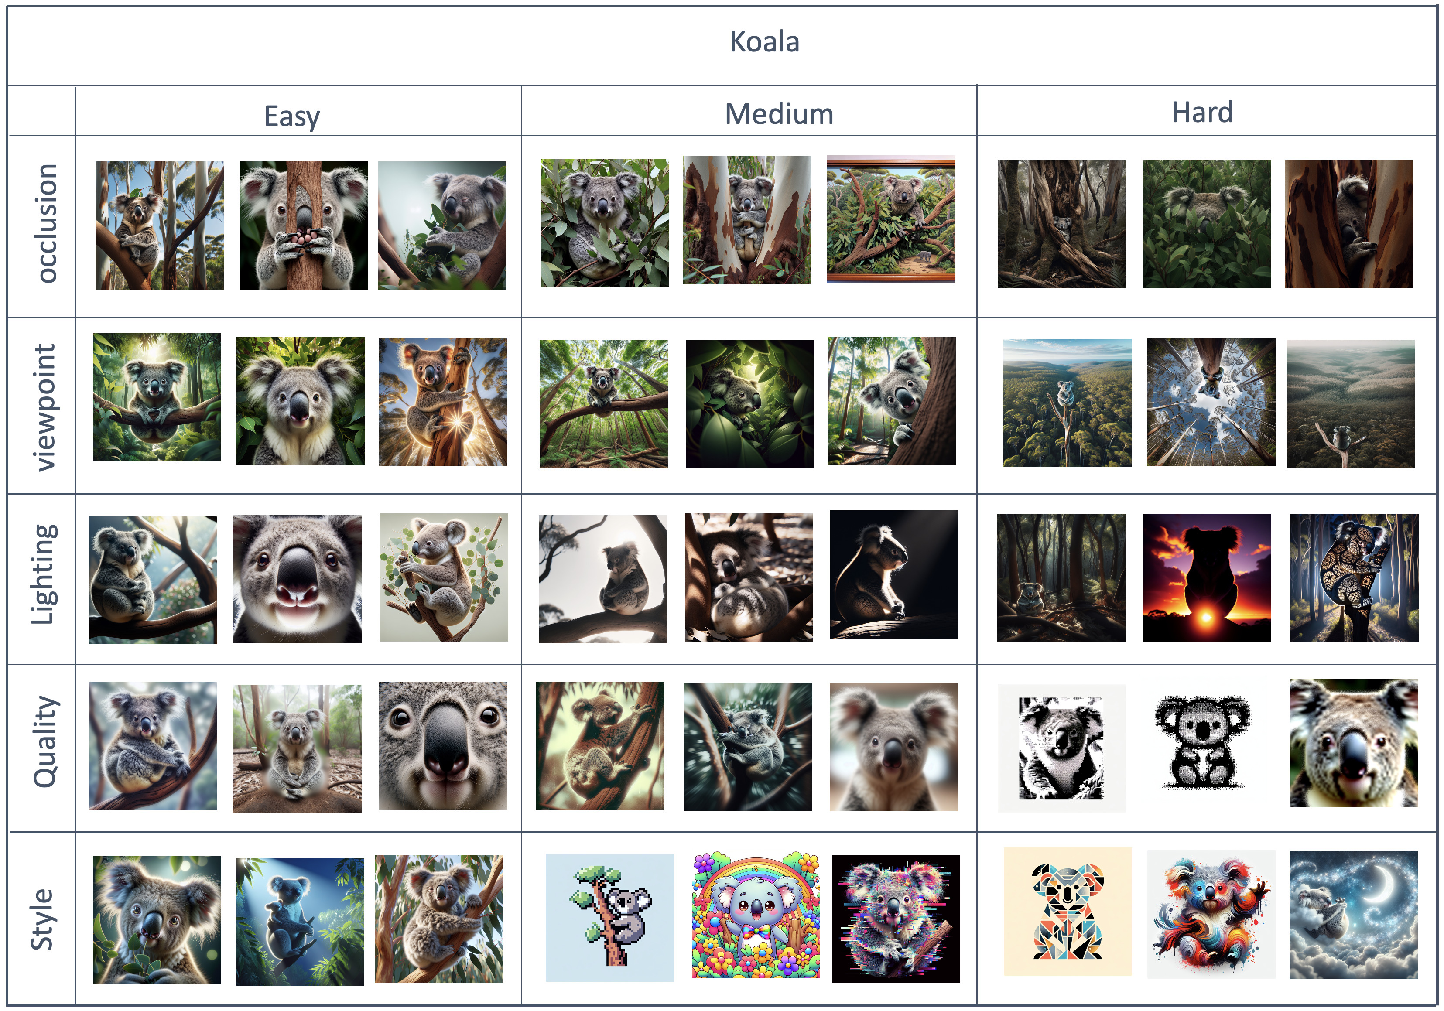The image size is (1444, 1011).
Task: Select the rainbow cartoon koala image
Action: tap(756, 915)
